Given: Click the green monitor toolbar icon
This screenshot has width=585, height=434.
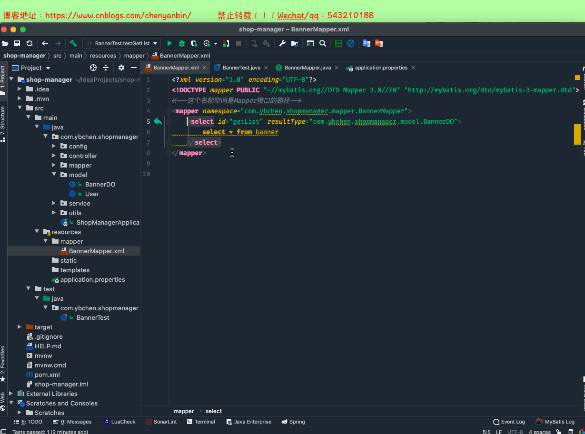Looking at the screenshot, I should click(x=338, y=43).
